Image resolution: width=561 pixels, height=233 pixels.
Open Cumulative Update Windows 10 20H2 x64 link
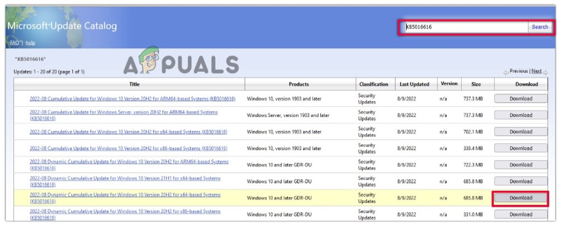coord(128,132)
